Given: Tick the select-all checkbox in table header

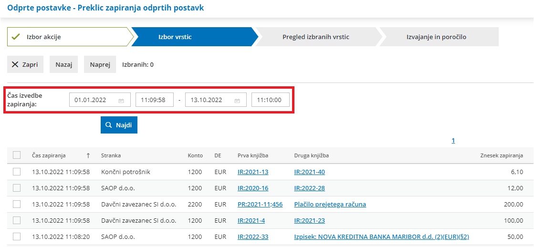Looking at the screenshot, I should (17, 155).
